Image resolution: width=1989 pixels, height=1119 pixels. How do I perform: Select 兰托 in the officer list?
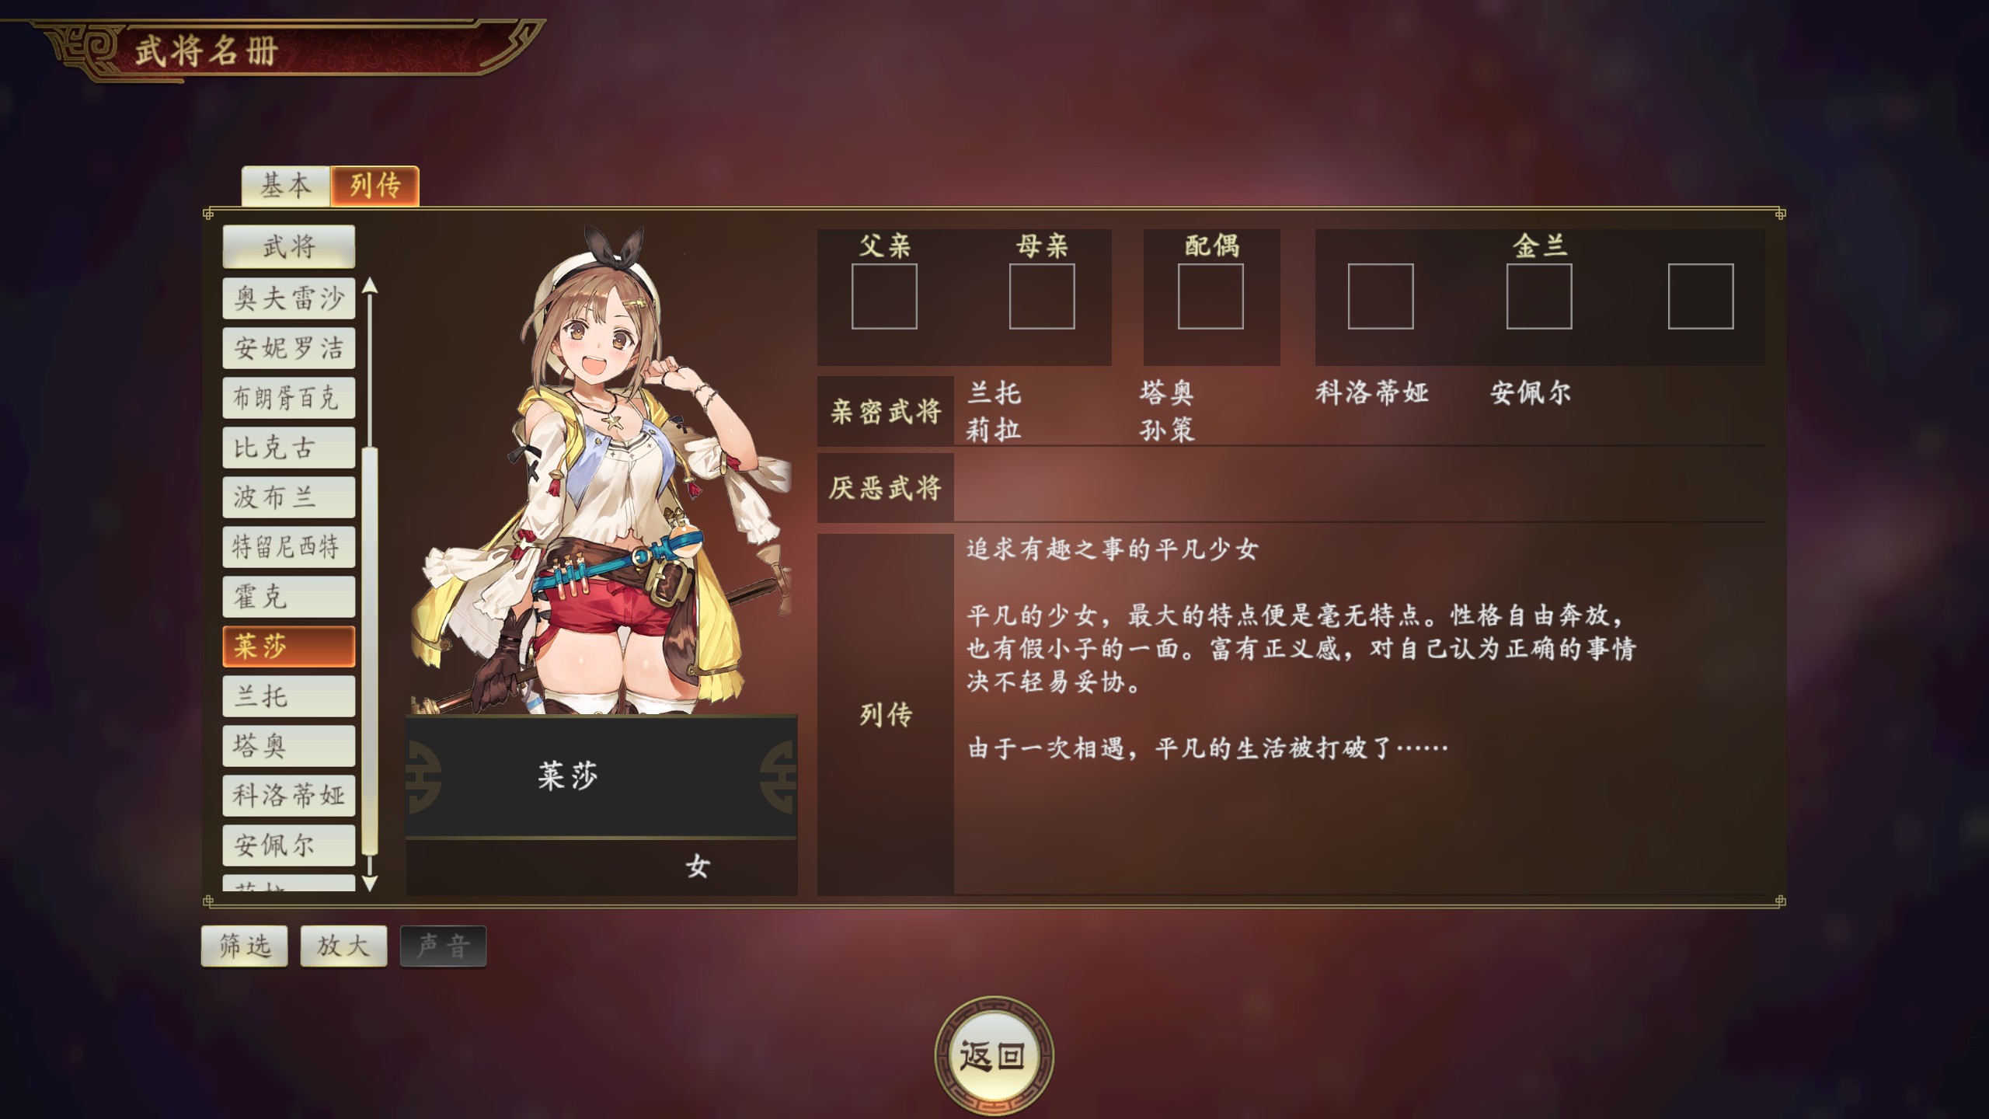(x=289, y=696)
